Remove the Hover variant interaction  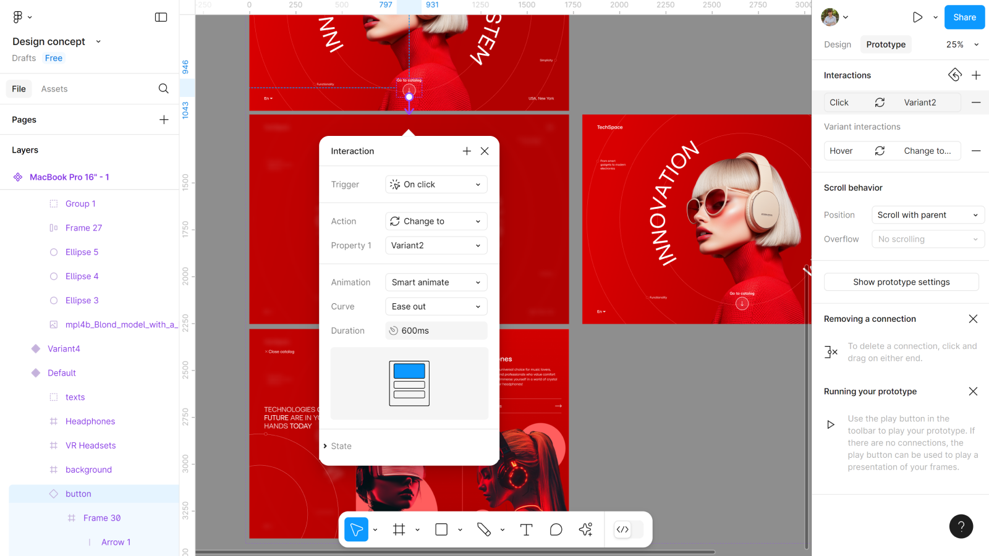point(976,151)
